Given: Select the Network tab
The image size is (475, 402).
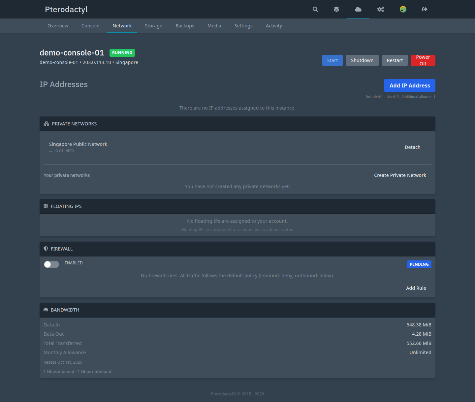Looking at the screenshot, I should 122,26.
